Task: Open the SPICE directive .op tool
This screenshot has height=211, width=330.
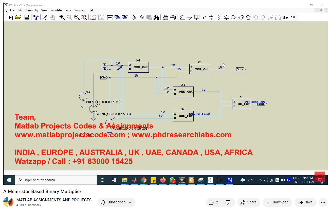Action: coord(292,17)
